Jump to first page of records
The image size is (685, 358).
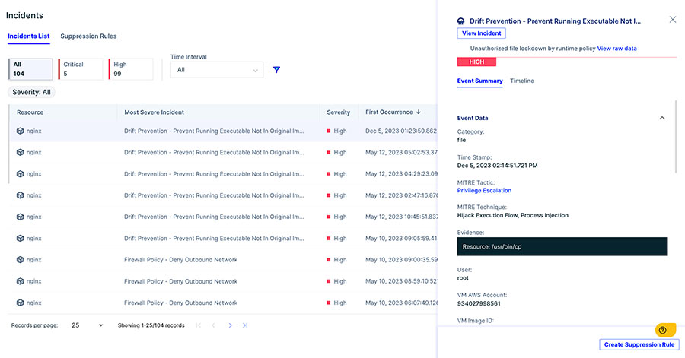coord(199,325)
